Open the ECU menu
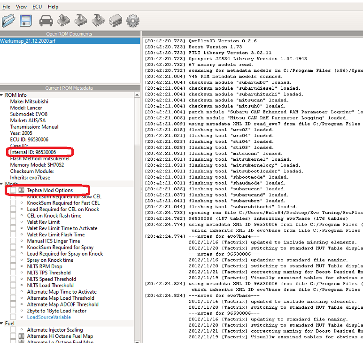This screenshot has width=363, height=343. pyautogui.click(x=37, y=7)
